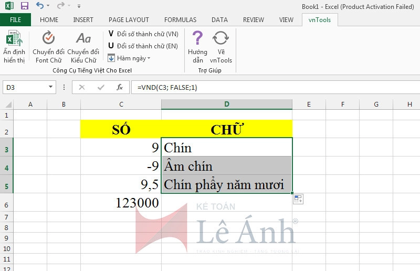Open the FILE menu tab
Image resolution: width=420 pixels, height=271 pixels.
(15, 20)
